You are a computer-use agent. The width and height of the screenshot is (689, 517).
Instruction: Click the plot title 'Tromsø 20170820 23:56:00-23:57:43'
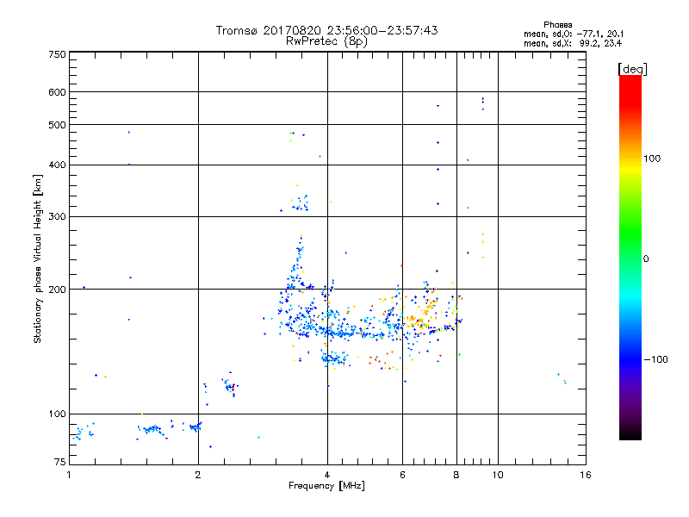[x=326, y=30]
